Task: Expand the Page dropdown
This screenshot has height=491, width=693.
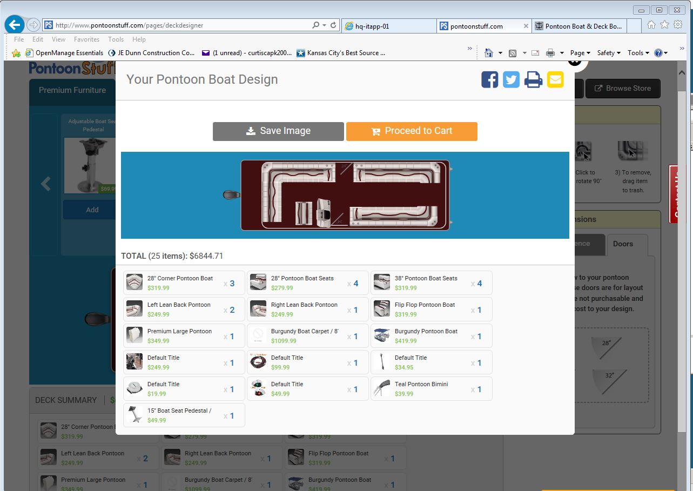Action: (580, 53)
